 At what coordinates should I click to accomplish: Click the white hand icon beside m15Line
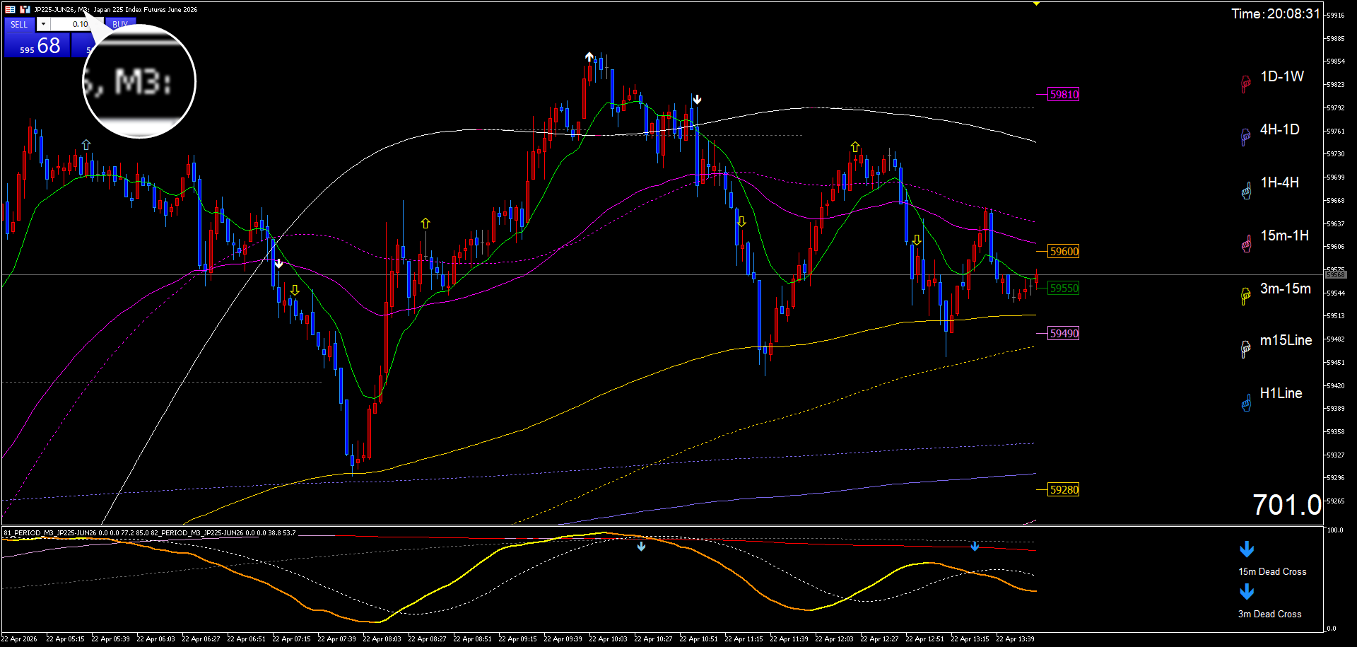tap(1245, 349)
